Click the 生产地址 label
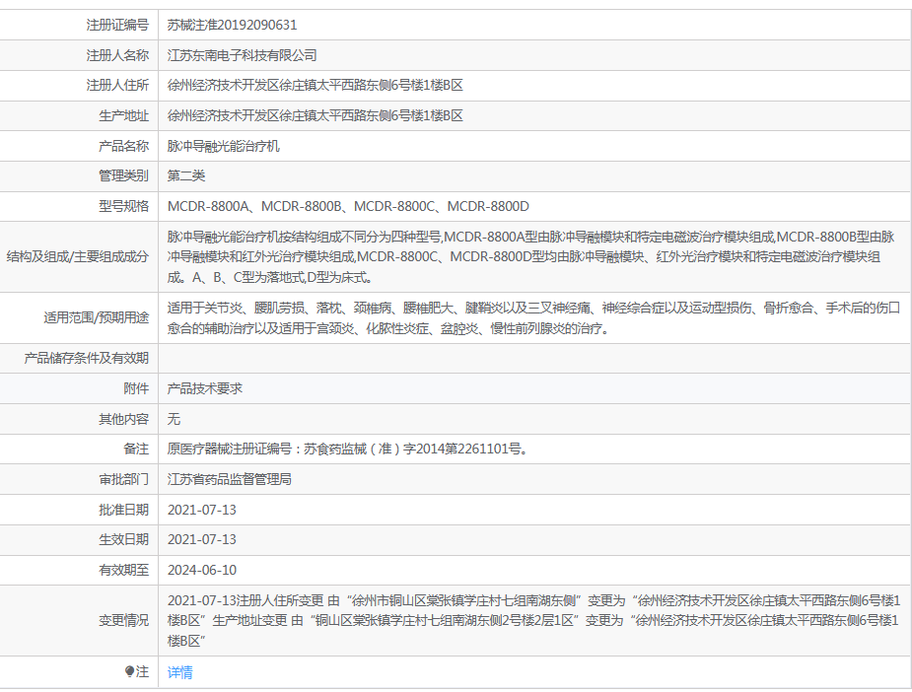Screen dimensions: 912x692 (x=124, y=115)
